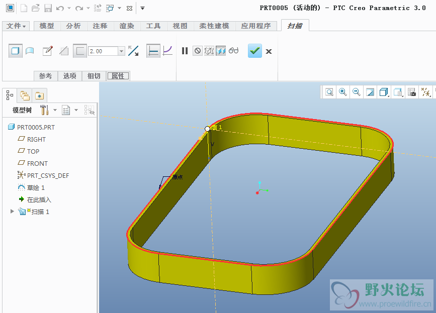
Task: Click the thickness value field showing 2.00
Action: (x=103, y=51)
